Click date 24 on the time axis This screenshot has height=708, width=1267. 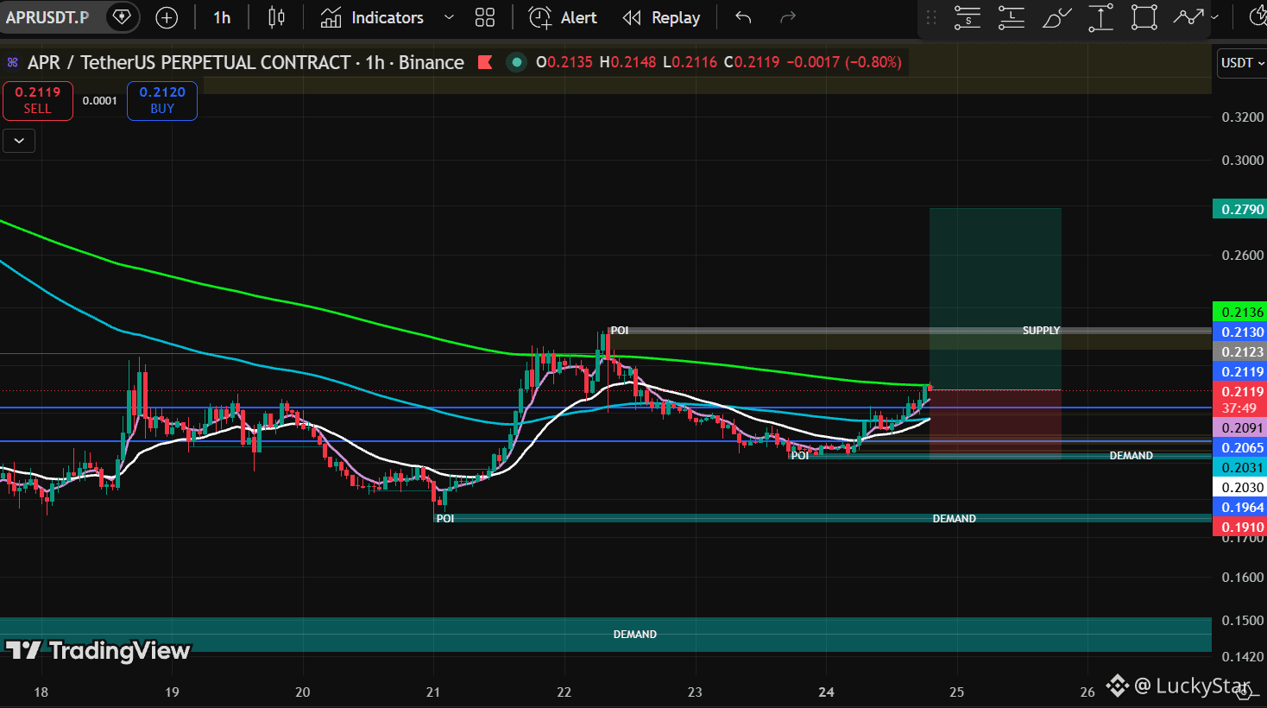[x=826, y=692]
